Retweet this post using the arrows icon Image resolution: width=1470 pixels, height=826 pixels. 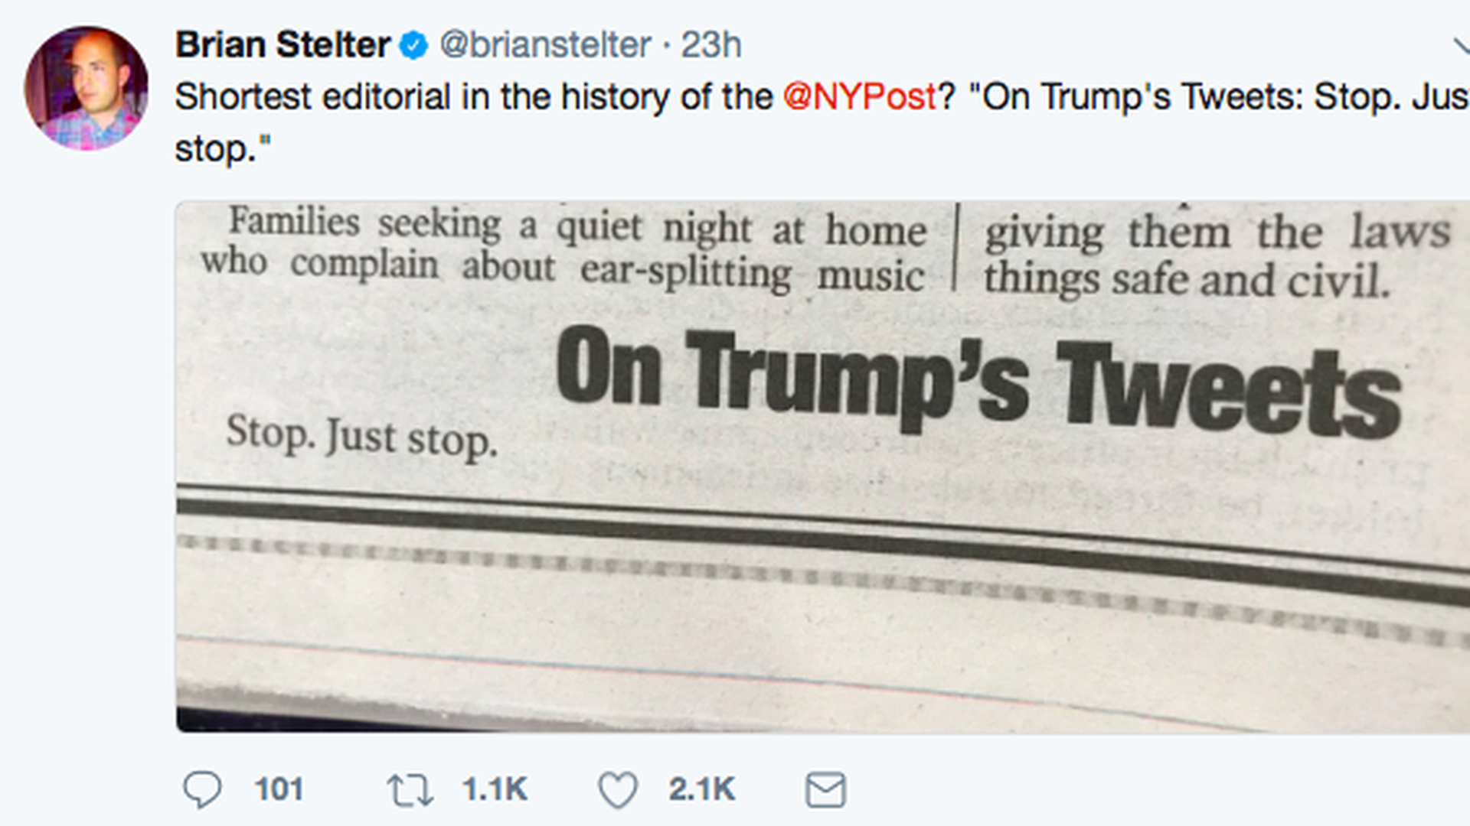click(x=410, y=790)
